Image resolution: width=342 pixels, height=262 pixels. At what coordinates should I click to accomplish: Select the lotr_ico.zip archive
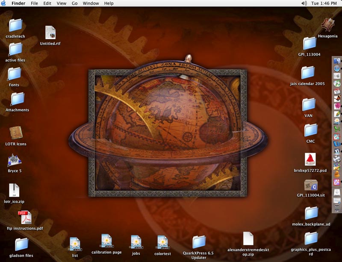[14, 190]
